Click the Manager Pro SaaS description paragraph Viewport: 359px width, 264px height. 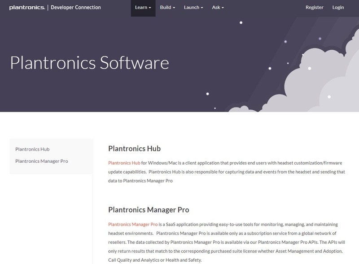pos(227,242)
